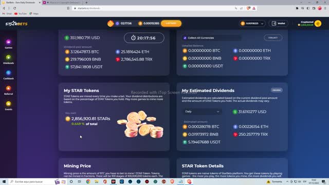Click the Cortana circle in the taskbar
329x185 pixels.
71,181
